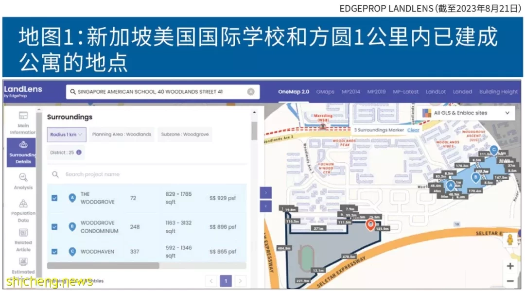Click the Search project name field
Image resolution: width=525 pixels, height=291 pixels.
click(x=147, y=174)
